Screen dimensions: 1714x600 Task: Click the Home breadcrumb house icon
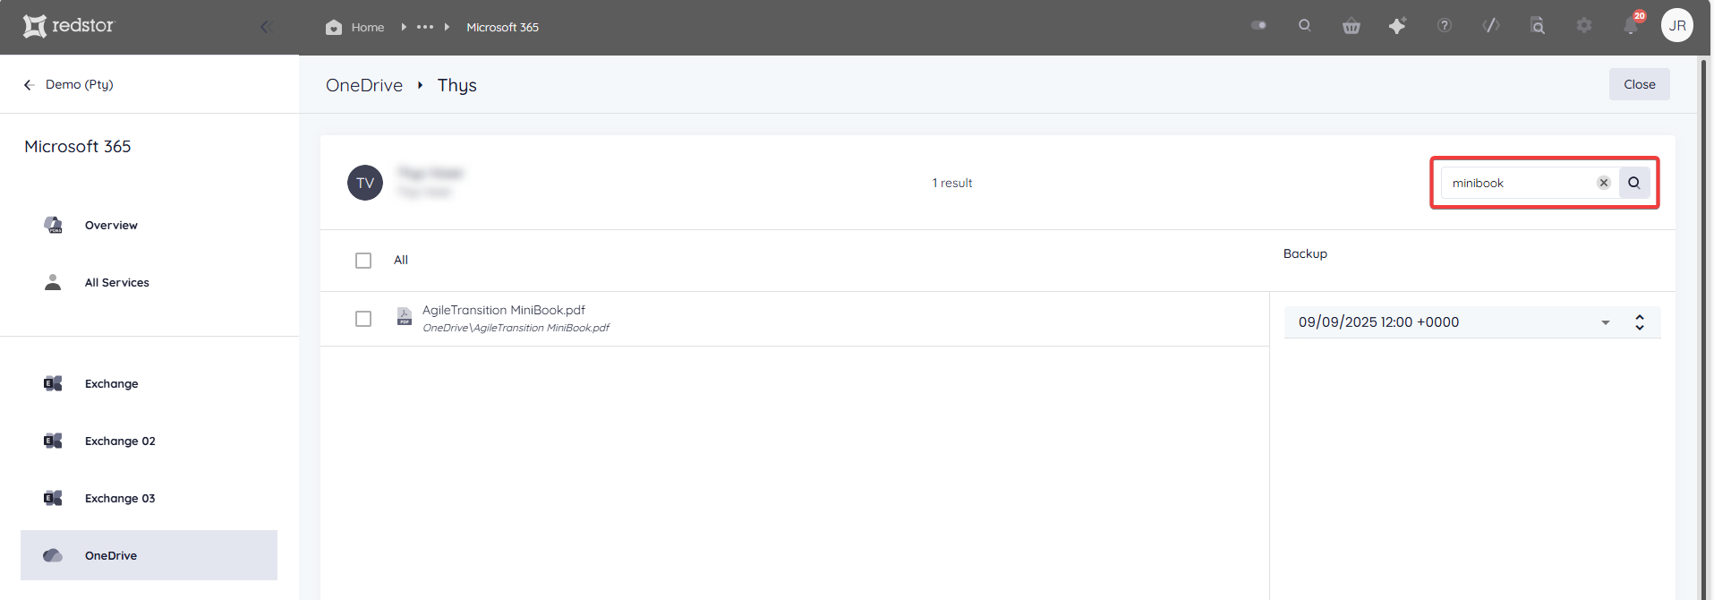[x=334, y=27]
